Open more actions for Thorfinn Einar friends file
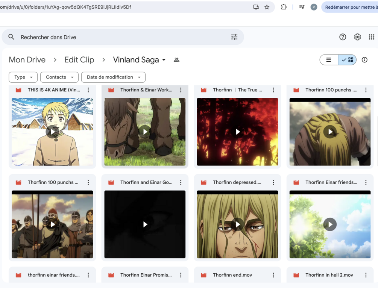This screenshot has width=378, height=288. pyautogui.click(x=366, y=182)
